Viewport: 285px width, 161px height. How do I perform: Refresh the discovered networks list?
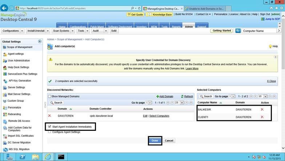coord(187,96)
